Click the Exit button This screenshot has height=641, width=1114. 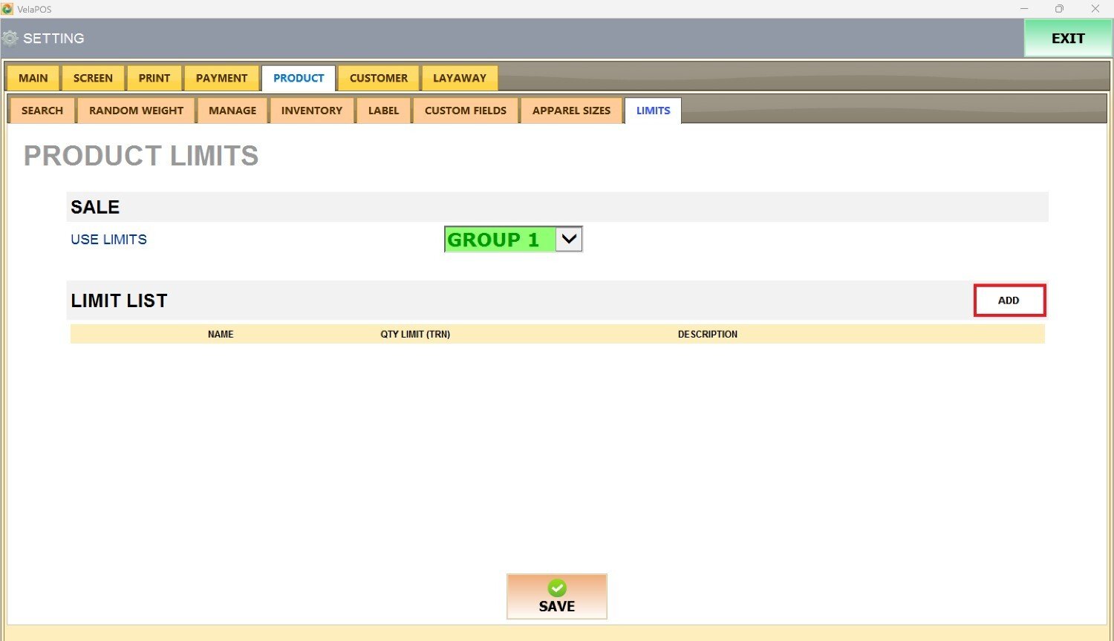[x=1067, y=39]
